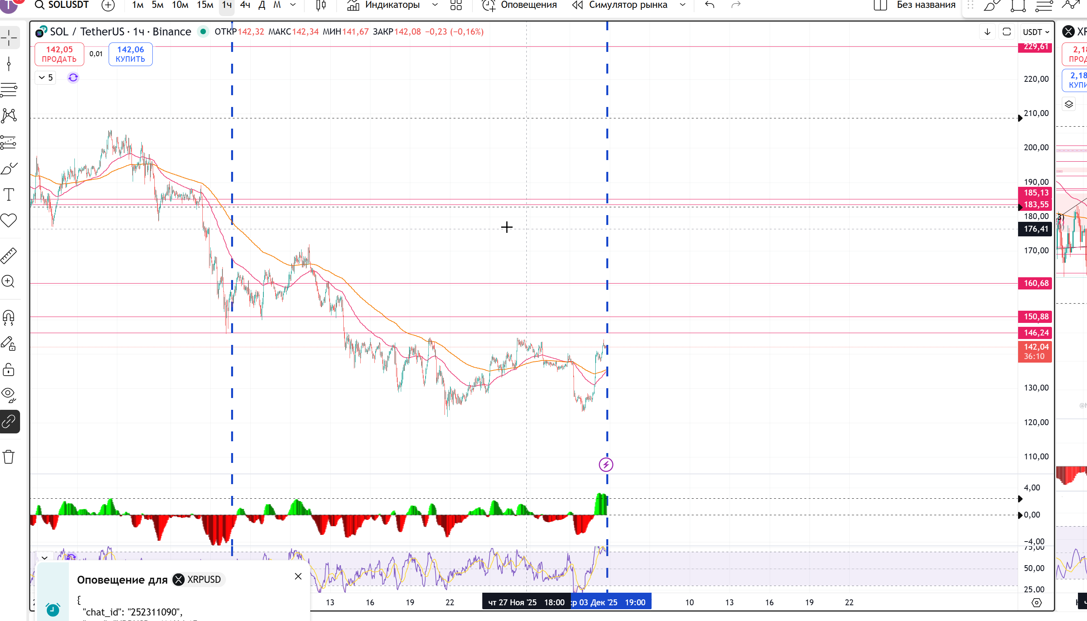
Task: Toggle lock all drawings
Action: click(9, 369)
